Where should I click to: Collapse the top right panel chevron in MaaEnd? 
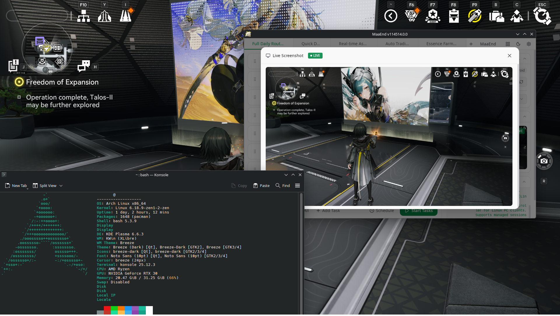[525, 59]
